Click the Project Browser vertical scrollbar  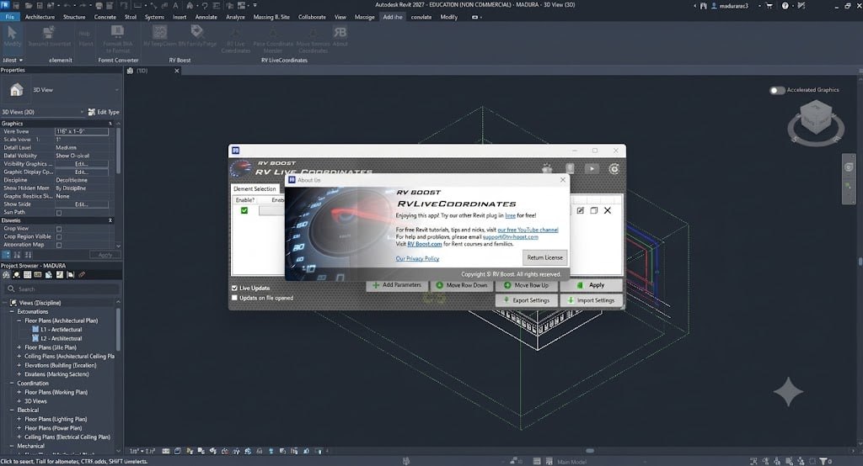(118, 330)
